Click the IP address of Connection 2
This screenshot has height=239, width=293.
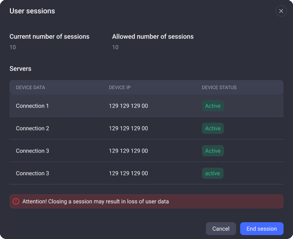click(128, 128)
